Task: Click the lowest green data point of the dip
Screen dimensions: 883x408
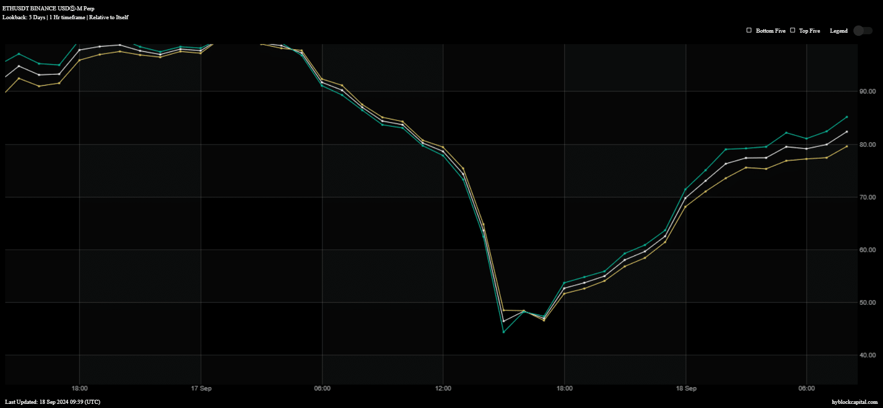Action: [503, 332]
